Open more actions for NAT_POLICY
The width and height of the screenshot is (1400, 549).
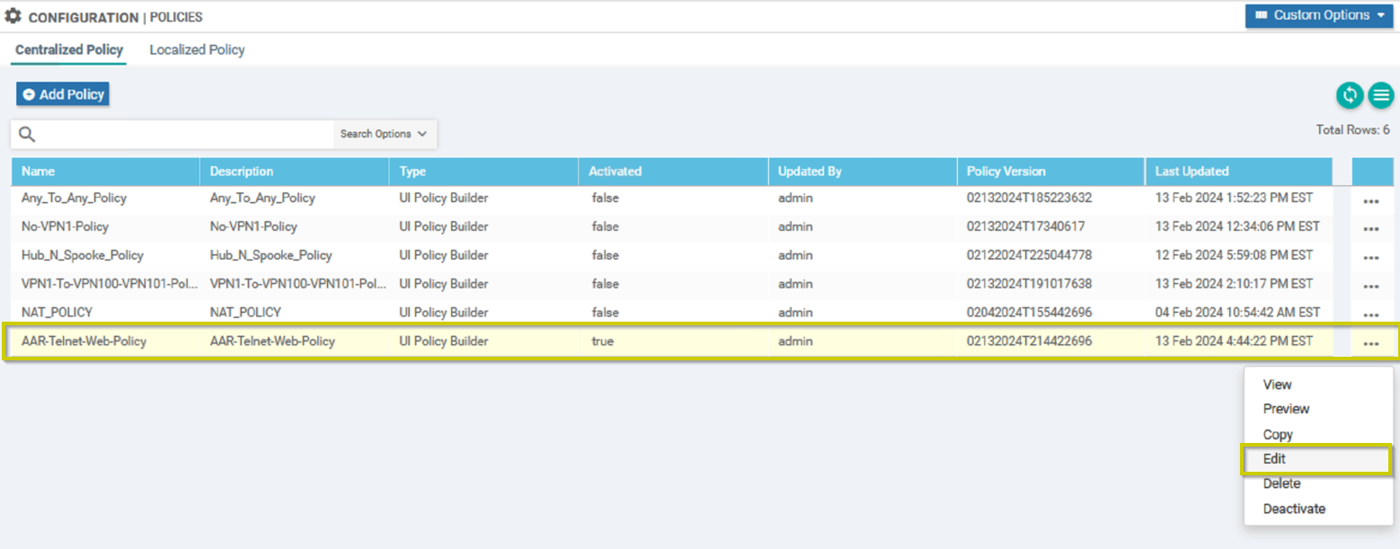(1371, 315)
